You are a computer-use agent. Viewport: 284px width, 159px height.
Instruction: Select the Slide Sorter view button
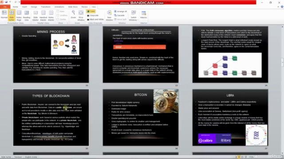(x=12, y=15)
